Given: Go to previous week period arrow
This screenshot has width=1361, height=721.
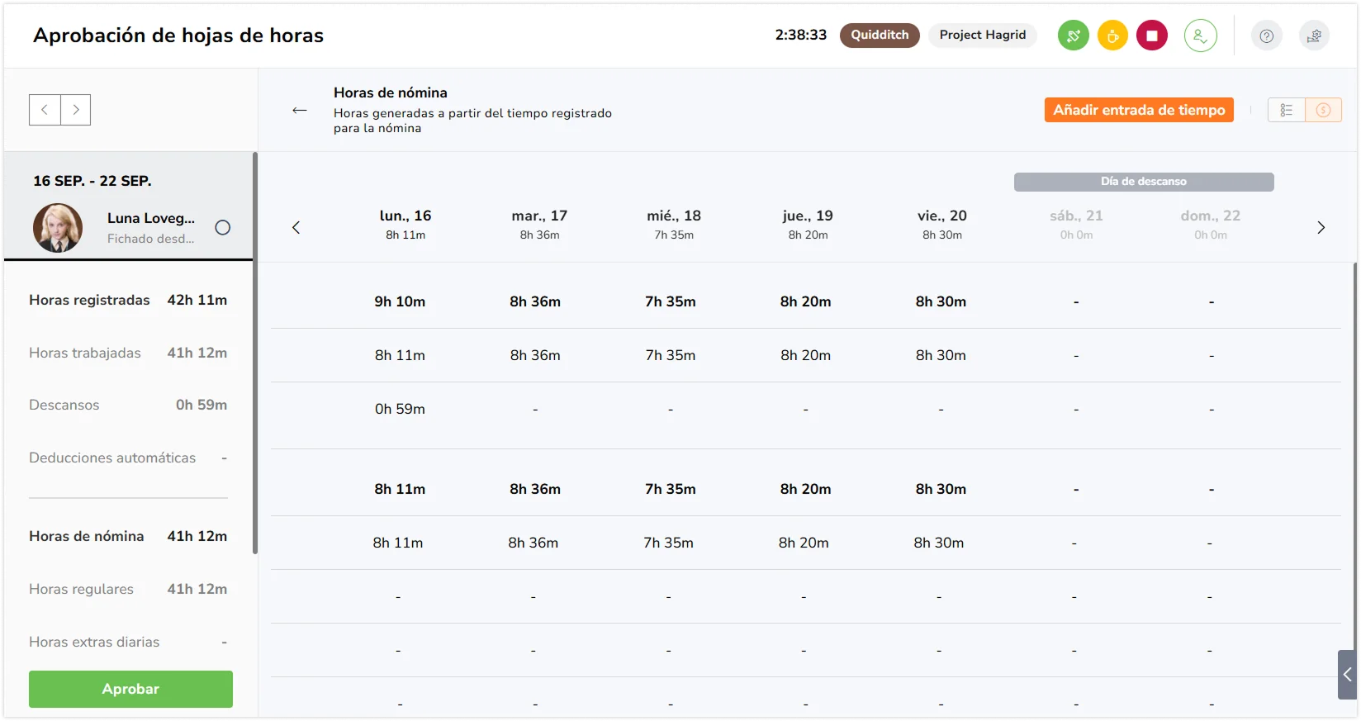Looking at the screenshot, I should (x=45, y=110).
